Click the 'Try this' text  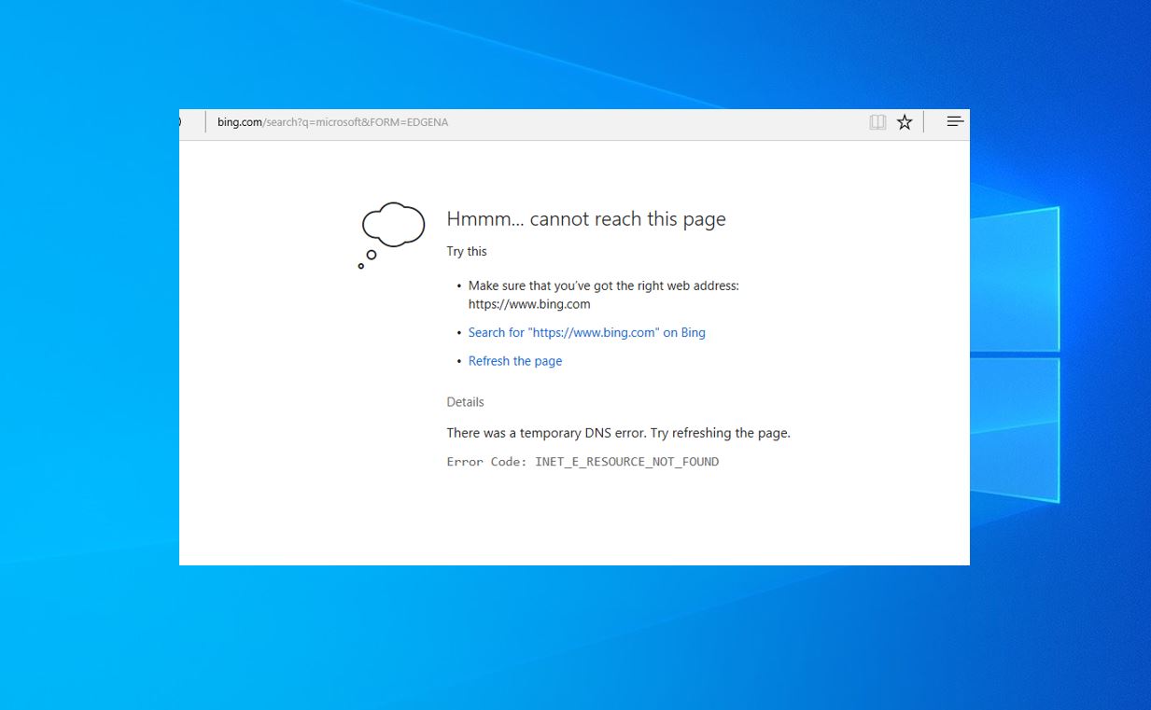click(467, 251)
